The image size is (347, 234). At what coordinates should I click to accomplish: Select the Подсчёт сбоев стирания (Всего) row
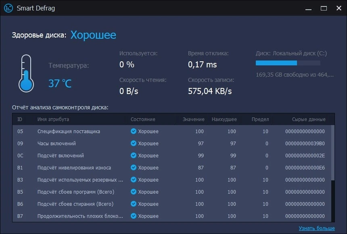(172, 204)
